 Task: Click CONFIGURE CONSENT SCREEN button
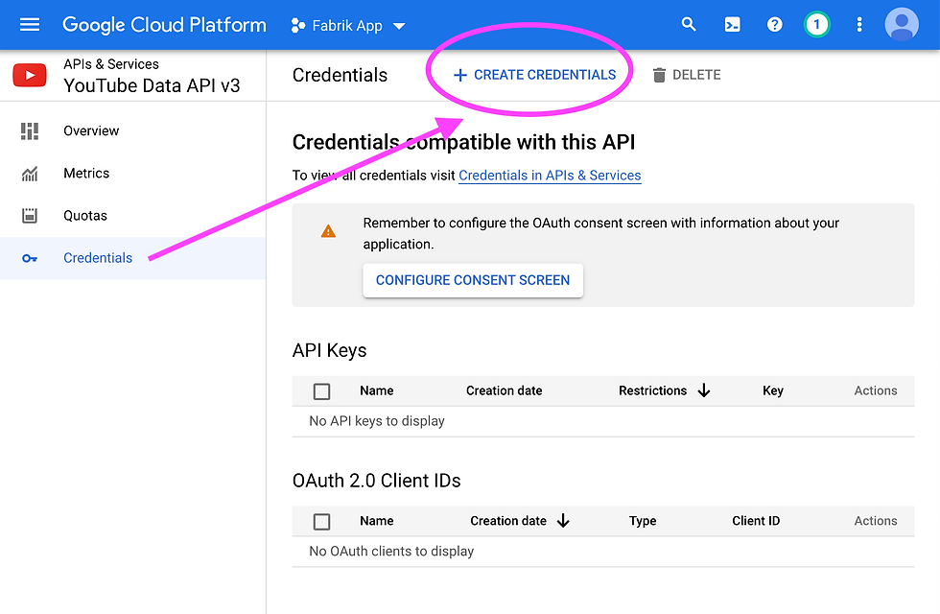tap(472, 280)
